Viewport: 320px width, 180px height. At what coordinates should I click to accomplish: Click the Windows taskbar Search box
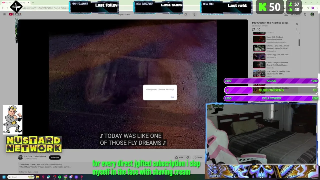pos(21,177)
